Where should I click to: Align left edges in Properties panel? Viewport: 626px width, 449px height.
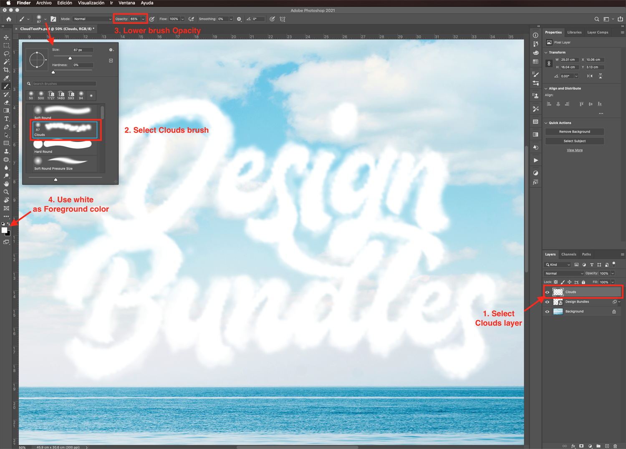[549, 104]
